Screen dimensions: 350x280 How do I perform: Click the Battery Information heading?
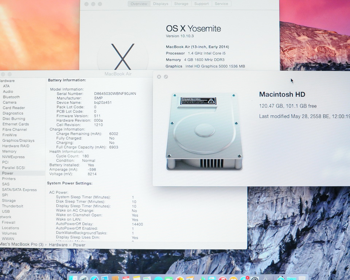tap(67, 80)
